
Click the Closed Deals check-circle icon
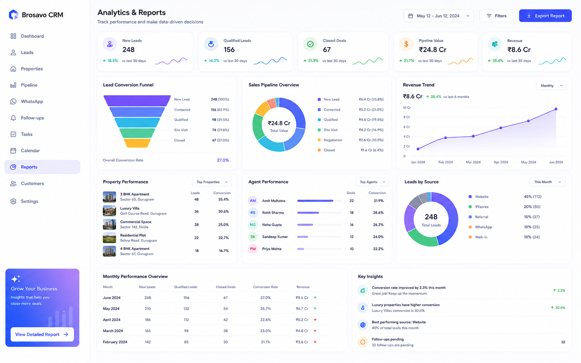[310, 44]
